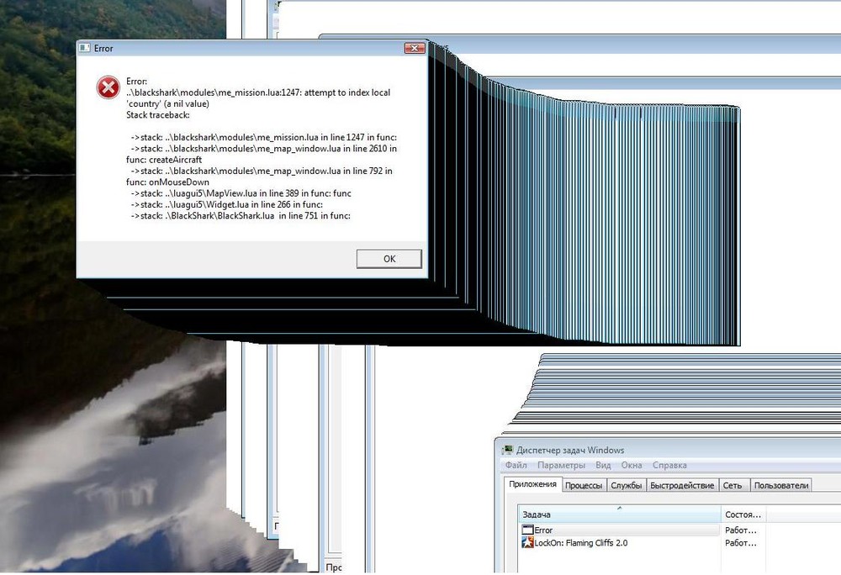Open the Файл menu in Task Manager

(516, 465)
